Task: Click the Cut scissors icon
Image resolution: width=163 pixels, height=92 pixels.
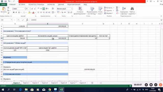Action: coord(8,8)
